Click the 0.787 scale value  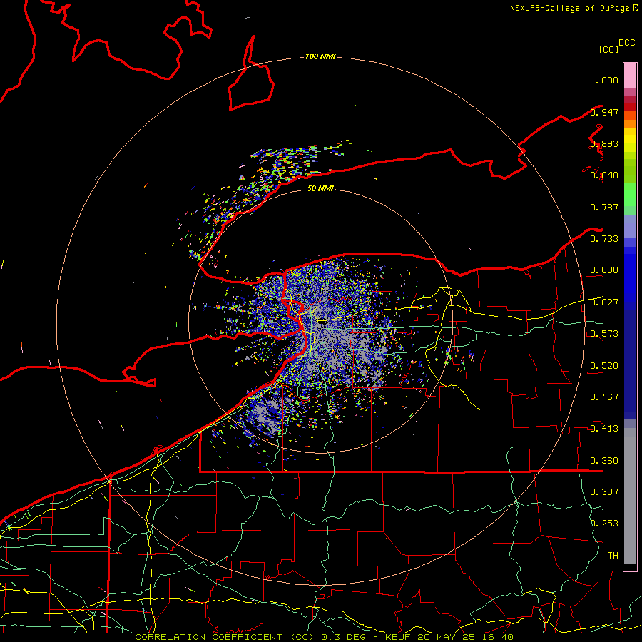[x=604, y=207]
